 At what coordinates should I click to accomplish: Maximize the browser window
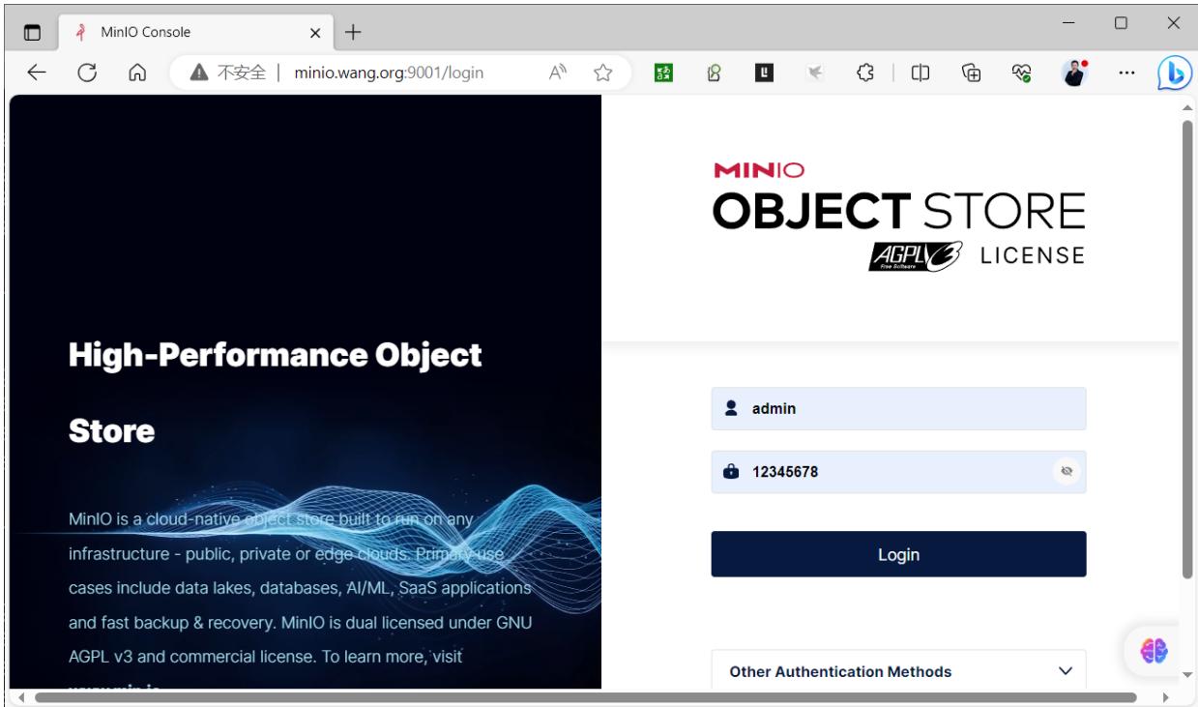1122,23
